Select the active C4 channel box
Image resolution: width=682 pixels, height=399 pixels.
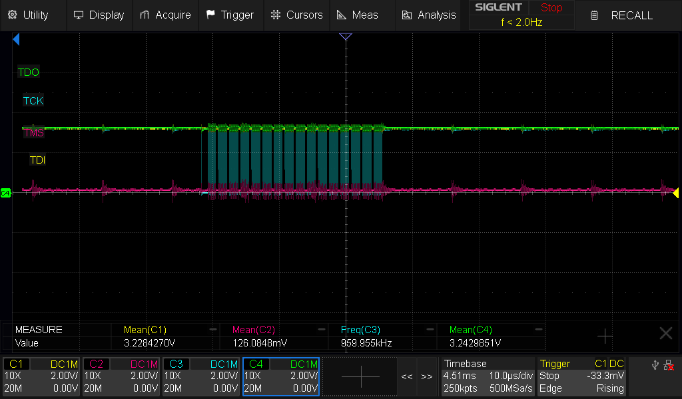pyautogui.click(x=281, y=376)
